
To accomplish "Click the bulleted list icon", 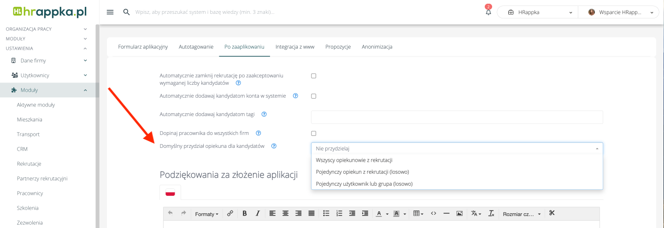I will [326, 213].
